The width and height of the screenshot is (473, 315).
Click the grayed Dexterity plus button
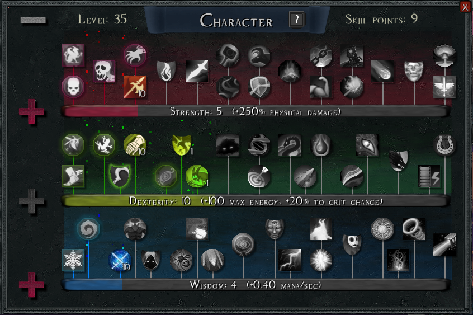tap(31, 201)
